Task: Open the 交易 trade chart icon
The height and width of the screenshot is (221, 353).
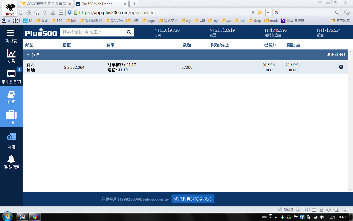Action: click(x=11, y=56)
